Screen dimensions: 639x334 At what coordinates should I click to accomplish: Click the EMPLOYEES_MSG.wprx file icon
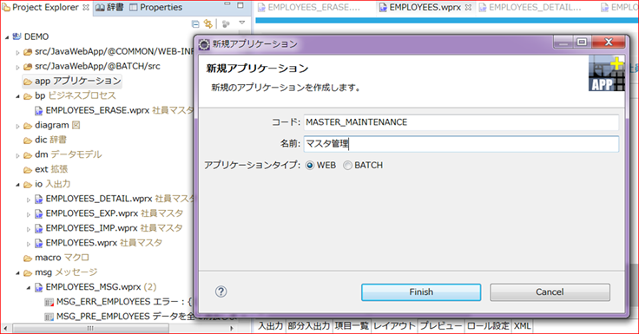39,287
